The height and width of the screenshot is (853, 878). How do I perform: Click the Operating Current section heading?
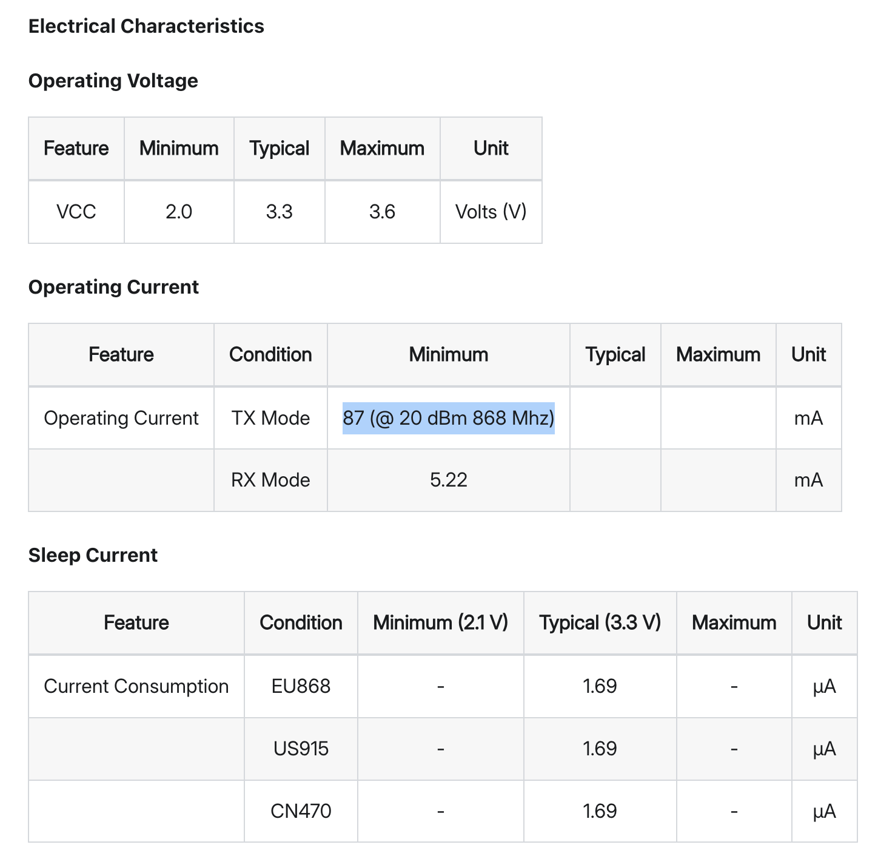(113, 287)
